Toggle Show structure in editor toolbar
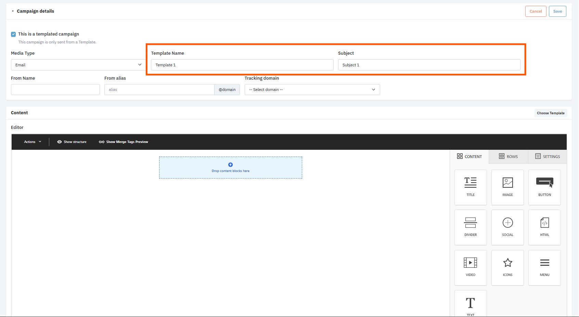Screen dimensions: 579x317 [72, 142]
